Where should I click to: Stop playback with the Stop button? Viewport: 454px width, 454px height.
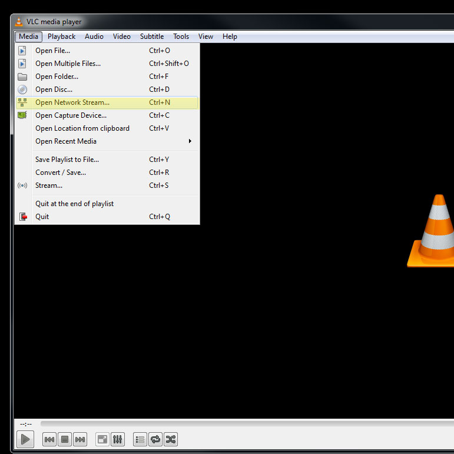pos(65,439)
